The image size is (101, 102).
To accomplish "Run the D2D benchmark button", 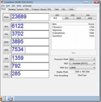I will 6,66.
